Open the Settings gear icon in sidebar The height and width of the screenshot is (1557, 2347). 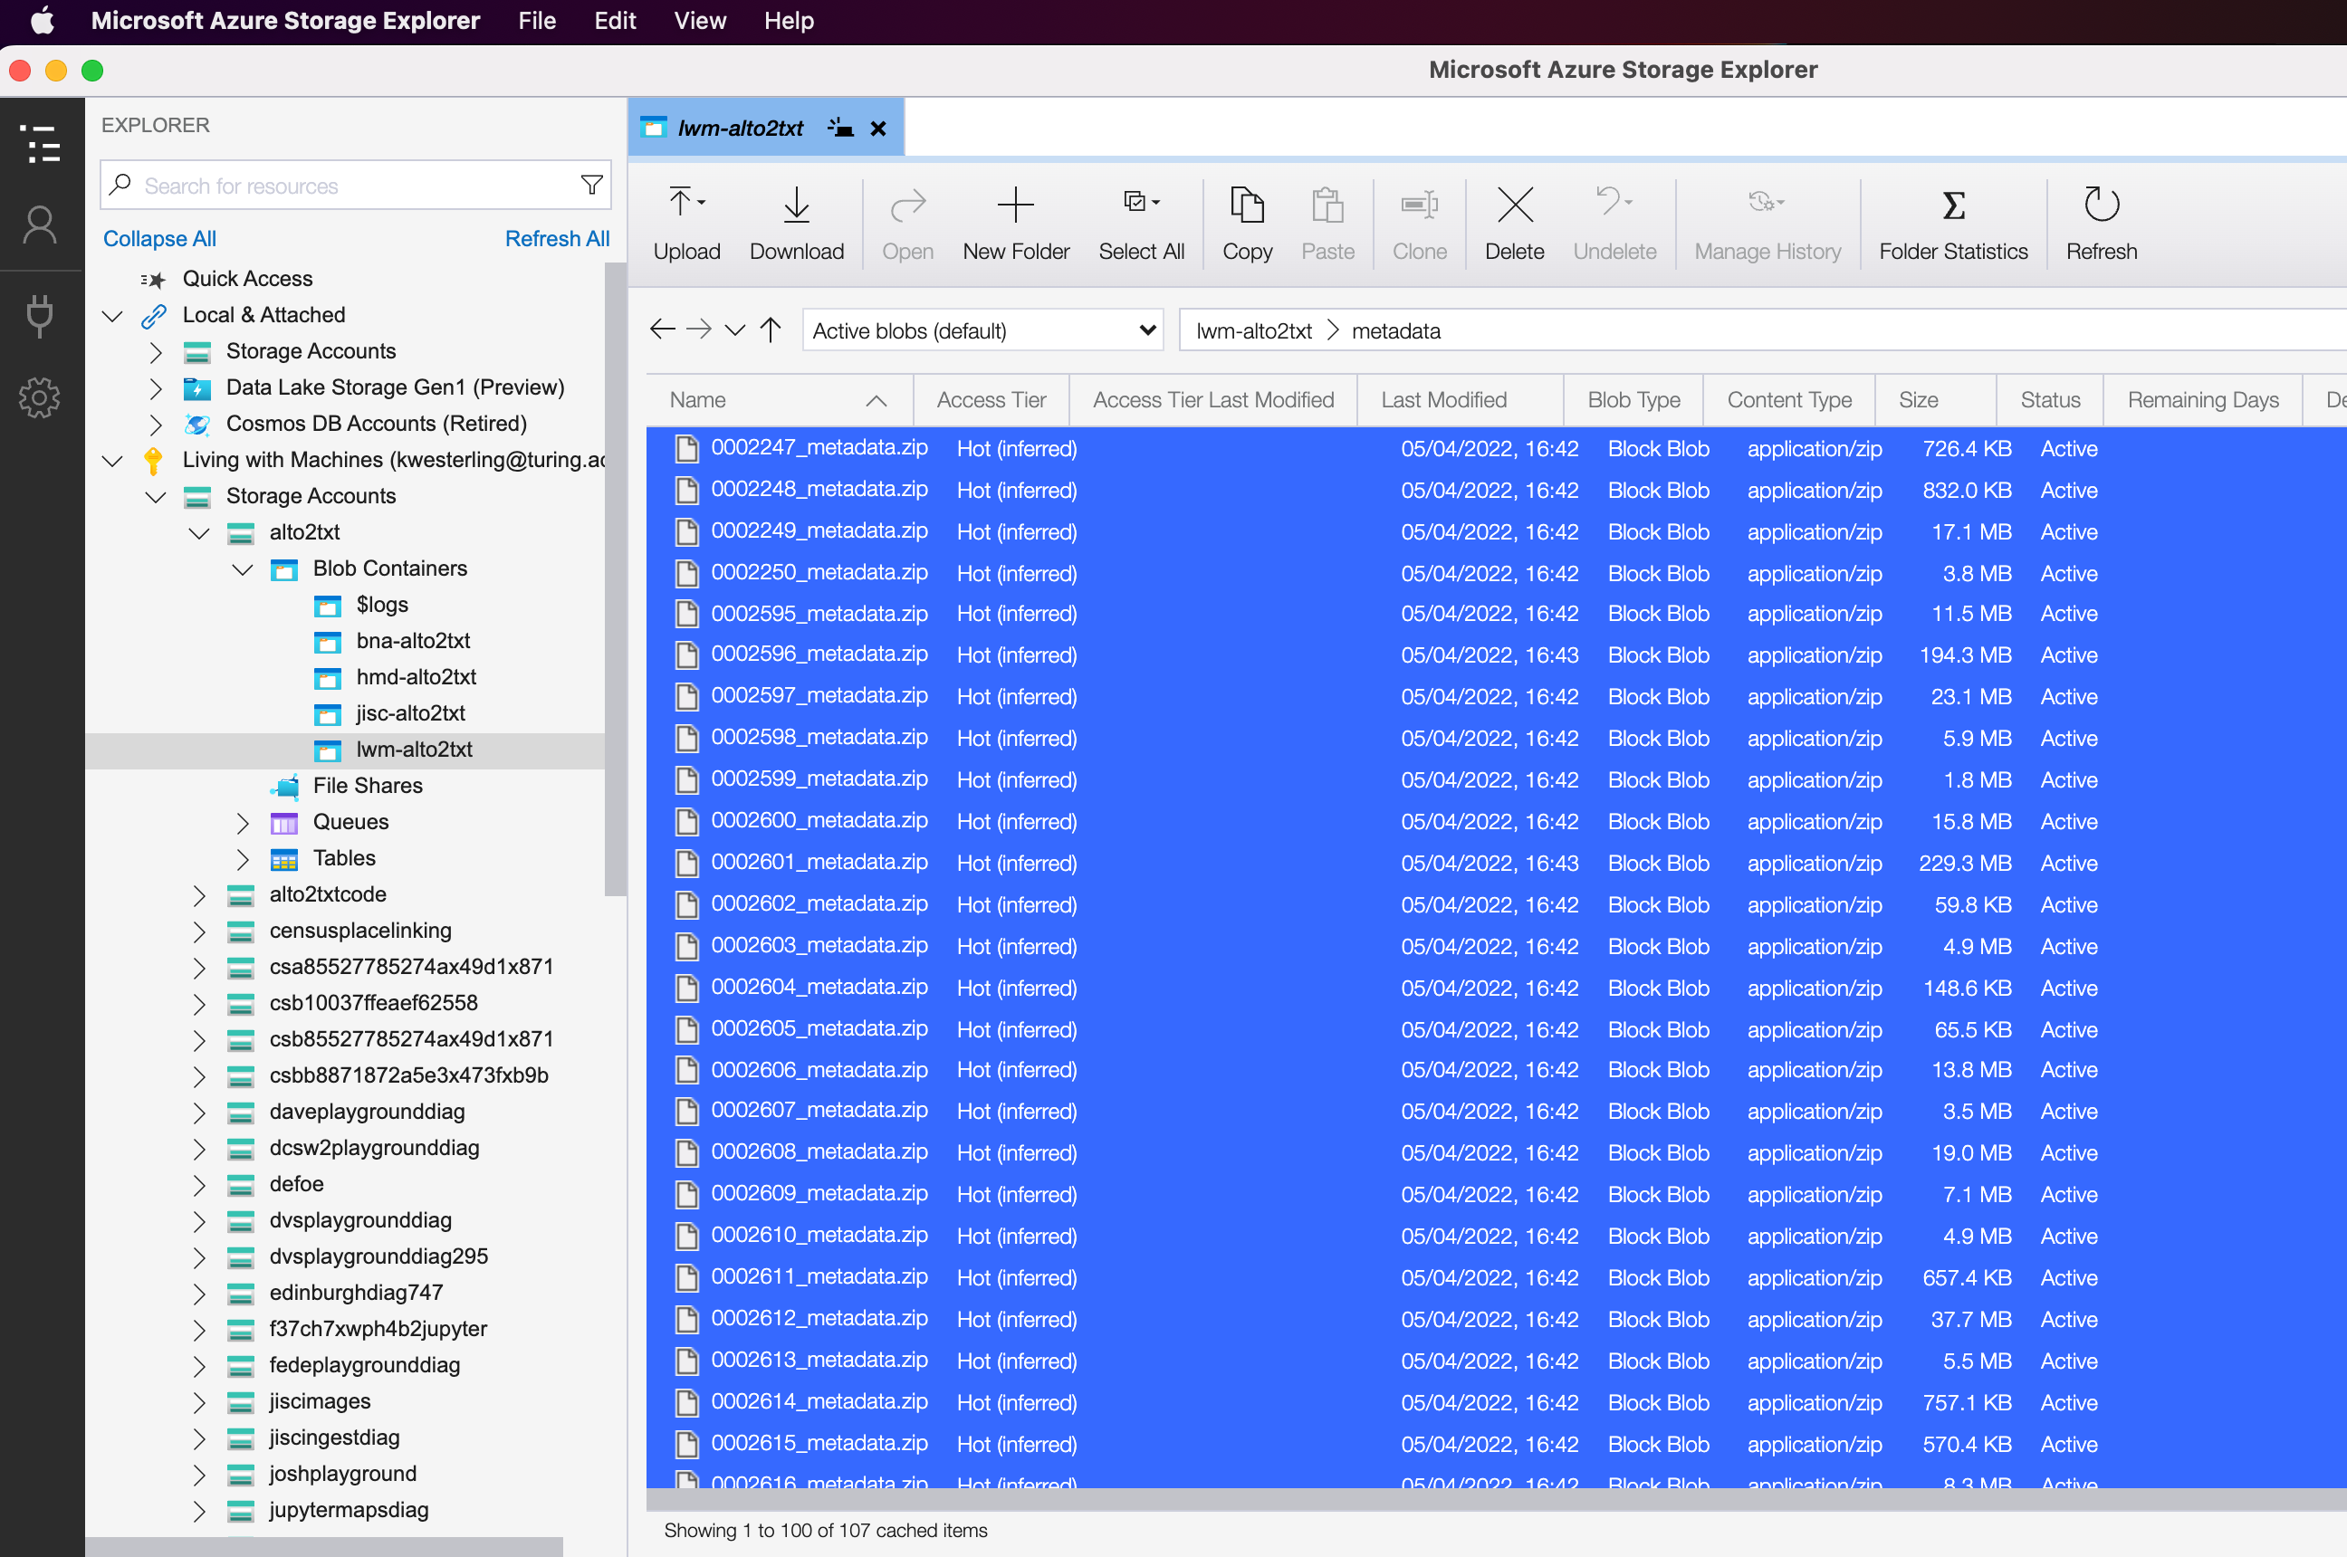coord(41,397)
